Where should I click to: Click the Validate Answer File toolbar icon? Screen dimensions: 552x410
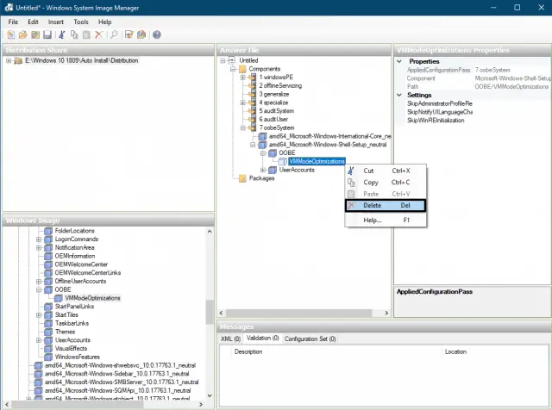[x=129, y=35]
